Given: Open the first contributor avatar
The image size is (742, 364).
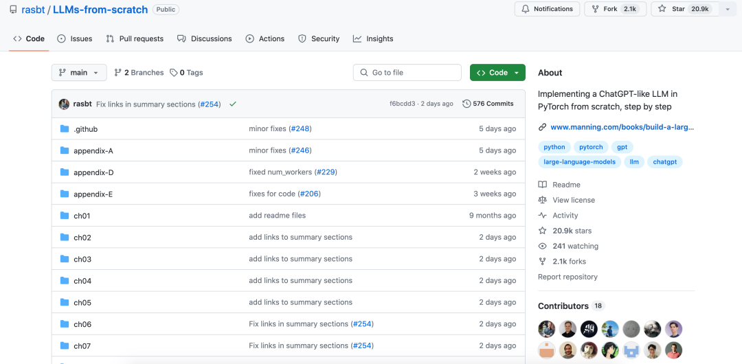Looking at the screenshot, I should 546,328.
